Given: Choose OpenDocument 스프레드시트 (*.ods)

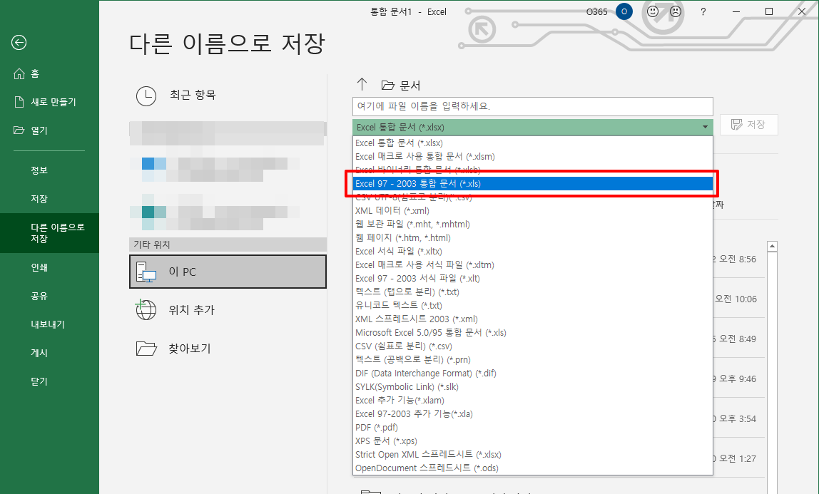Looking at the screenshot, I should pos(533,468).
